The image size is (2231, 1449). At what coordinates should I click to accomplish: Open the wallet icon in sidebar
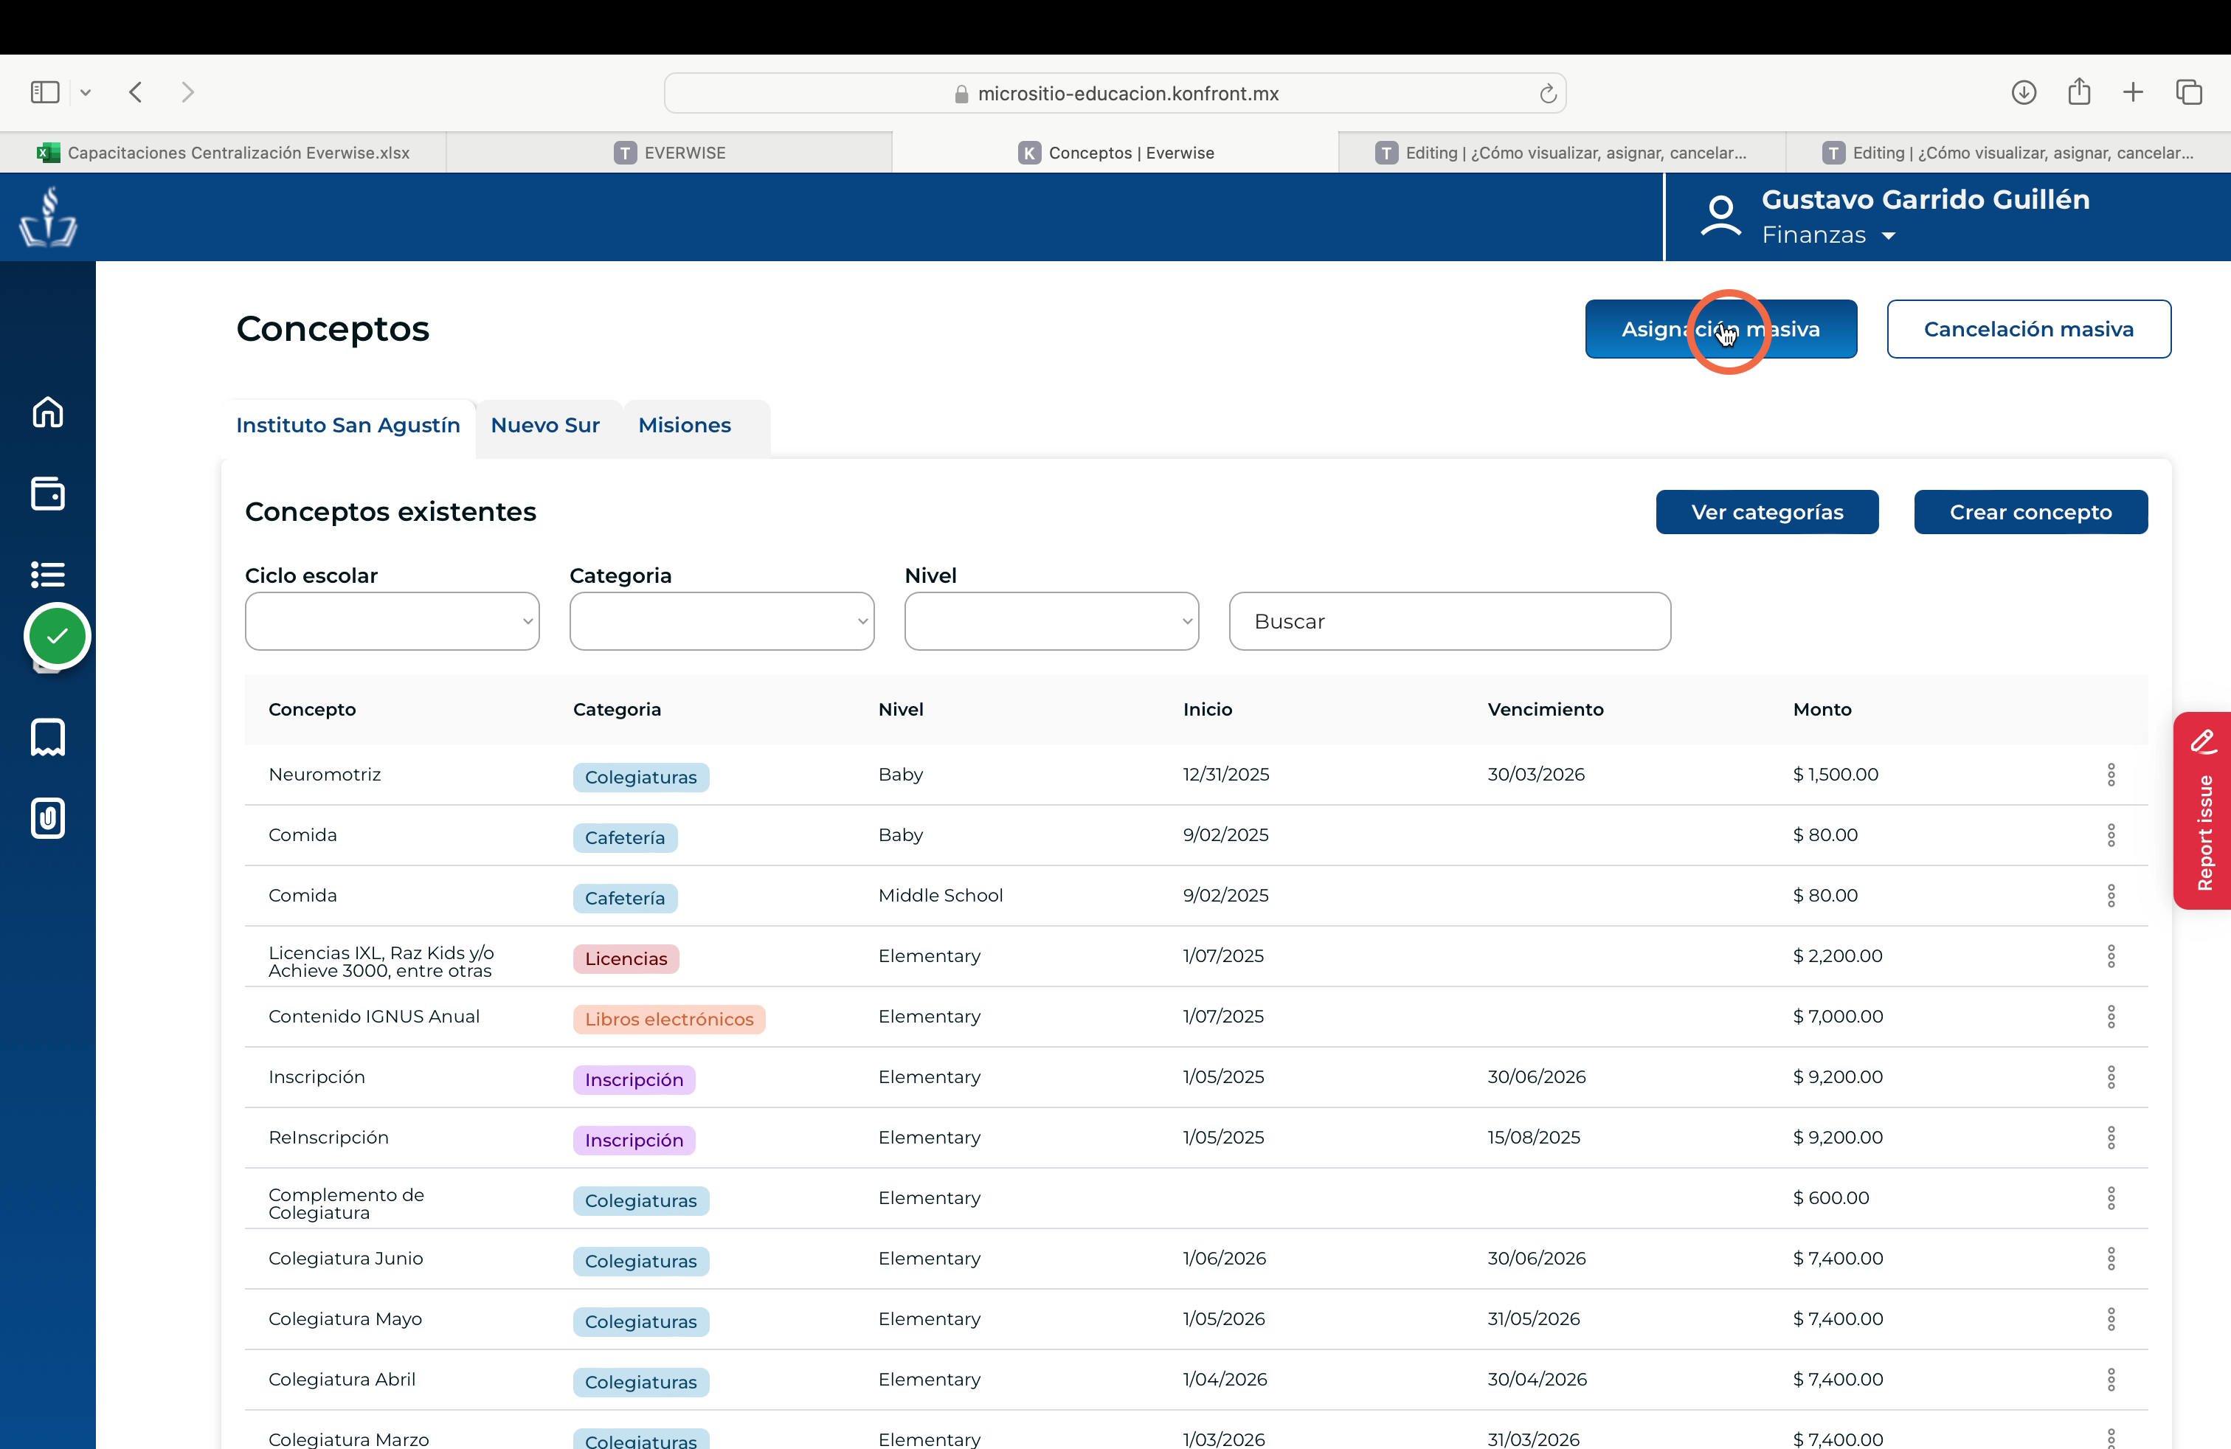pyautogui.click(x=48, y=493)
